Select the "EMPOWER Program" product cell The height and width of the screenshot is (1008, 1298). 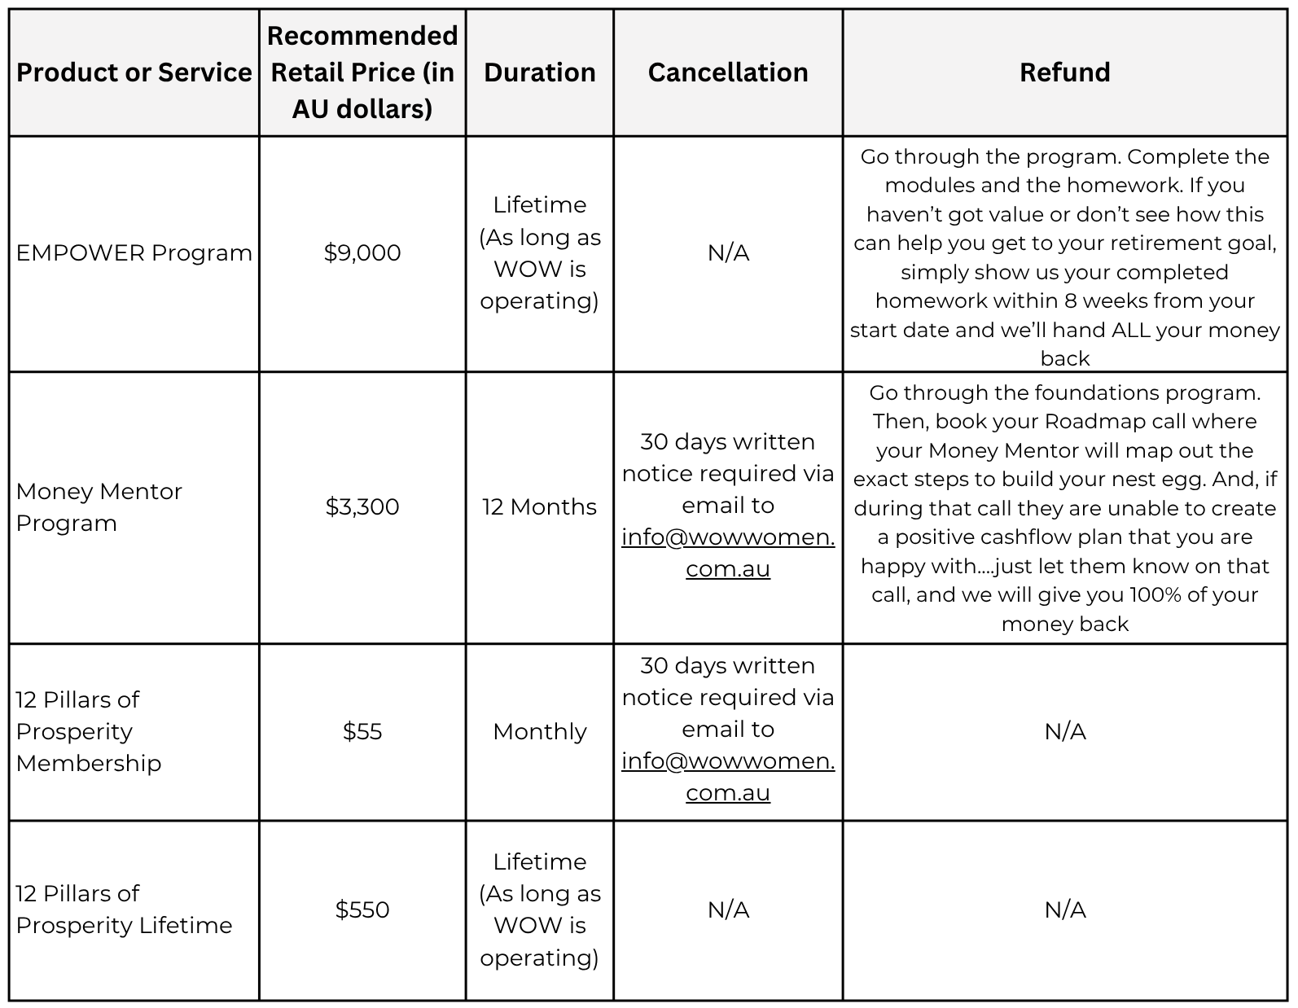point(134,253)
